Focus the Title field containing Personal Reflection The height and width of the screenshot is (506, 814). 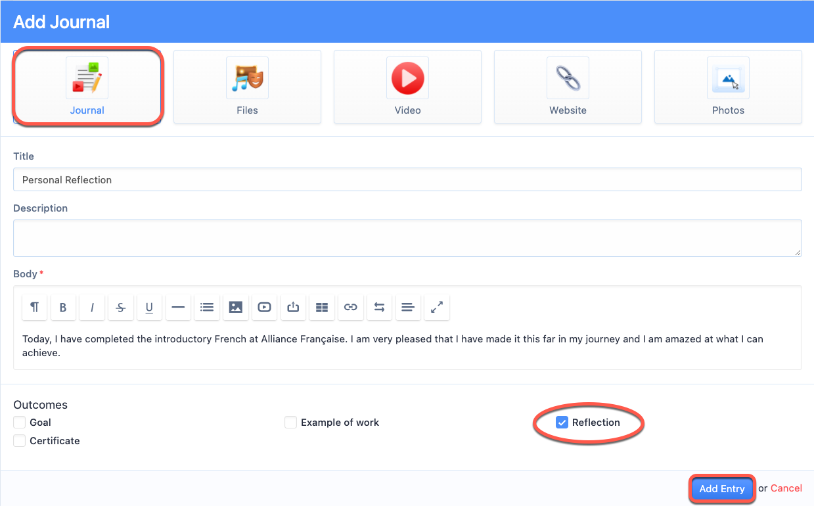407,179
